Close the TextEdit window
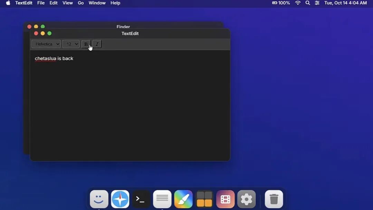The image size is (373, 210). tap(36, 33)
